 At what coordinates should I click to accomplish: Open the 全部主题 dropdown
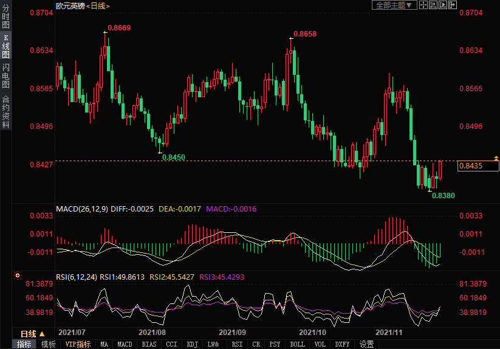pyautogui.click(x=394, y=5)
